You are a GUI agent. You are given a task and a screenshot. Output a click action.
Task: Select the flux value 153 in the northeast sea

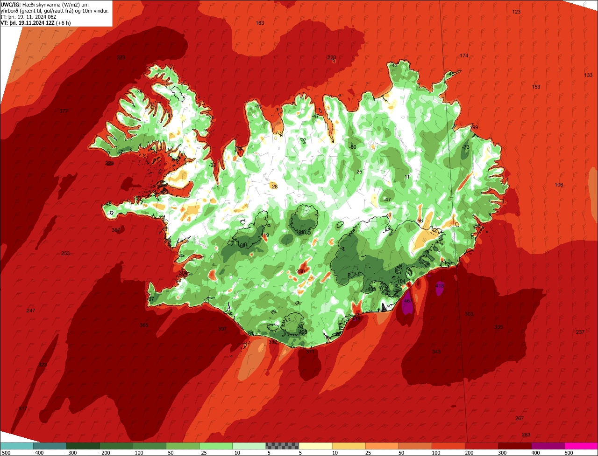coord(536,87)
